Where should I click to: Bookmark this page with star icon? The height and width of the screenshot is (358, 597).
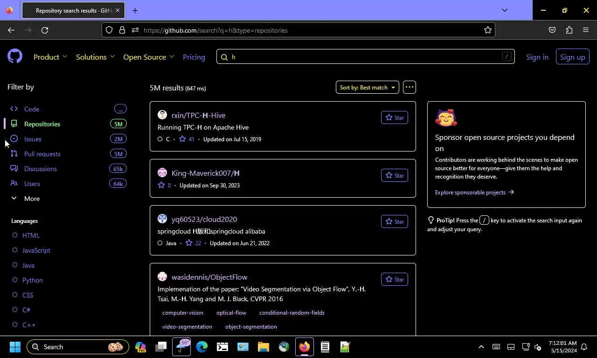[488, 30]
